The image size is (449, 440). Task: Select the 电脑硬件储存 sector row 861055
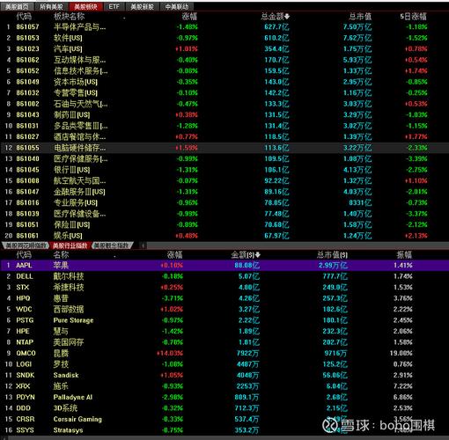point(224,148)
